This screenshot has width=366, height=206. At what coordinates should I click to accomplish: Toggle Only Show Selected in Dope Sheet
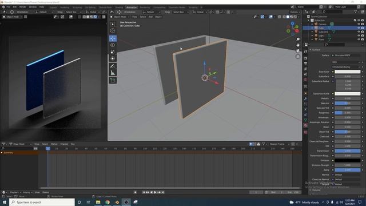coord(251,144)
